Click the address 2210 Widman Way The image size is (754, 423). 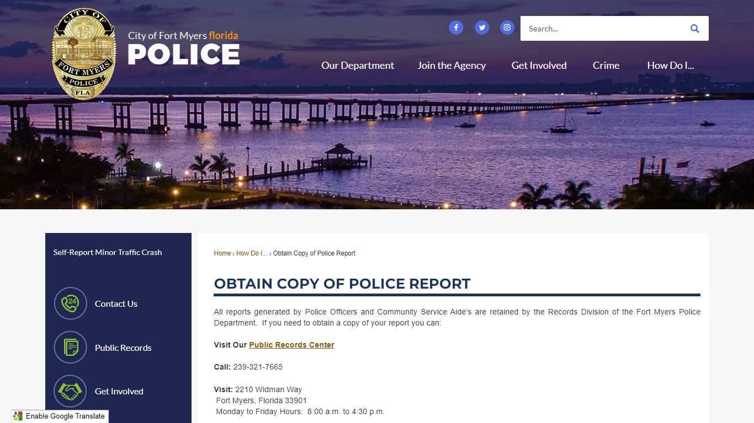[269, 389]
